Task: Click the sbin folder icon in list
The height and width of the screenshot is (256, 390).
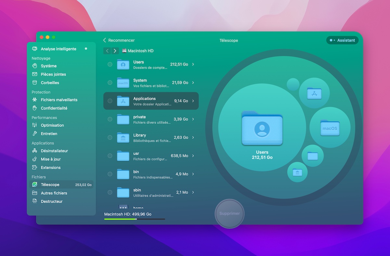Action: click(x=123, y=192)
